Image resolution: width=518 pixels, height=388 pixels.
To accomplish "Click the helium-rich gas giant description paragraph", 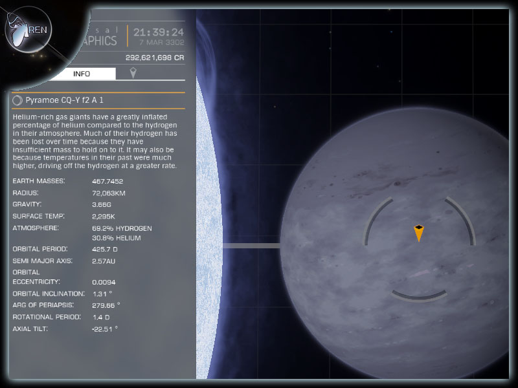I will point(95,141).
